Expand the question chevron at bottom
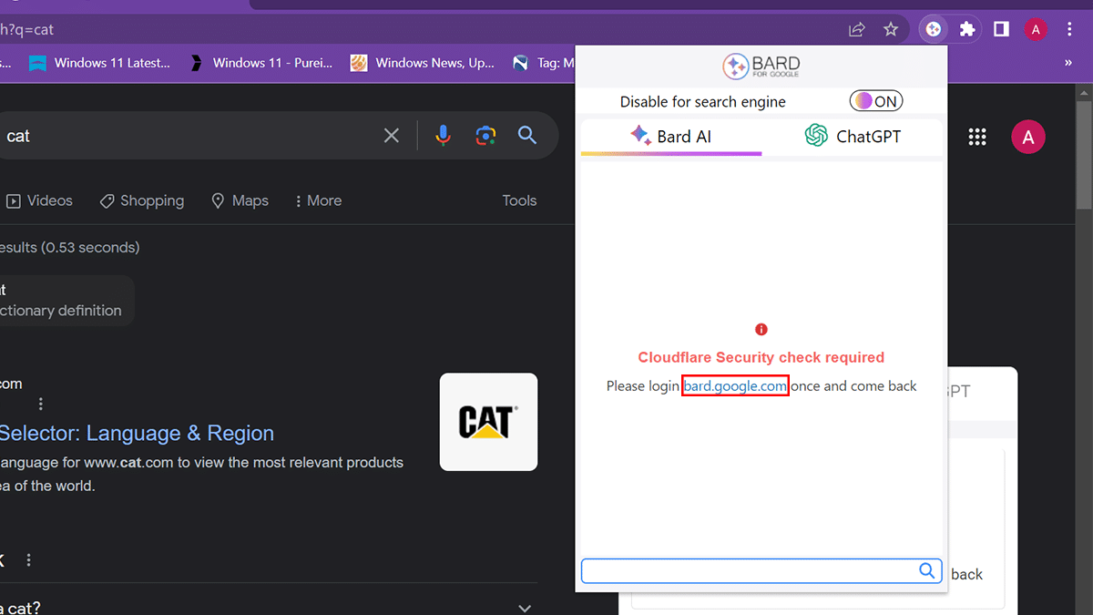This screenshot has height=615, width=1093. pyautogui.click(x=524, y=608)
